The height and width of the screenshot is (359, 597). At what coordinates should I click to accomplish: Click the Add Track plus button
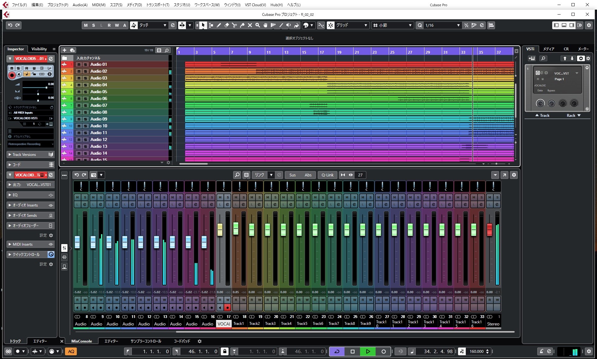pyautogui.click(x=64, y=50)
